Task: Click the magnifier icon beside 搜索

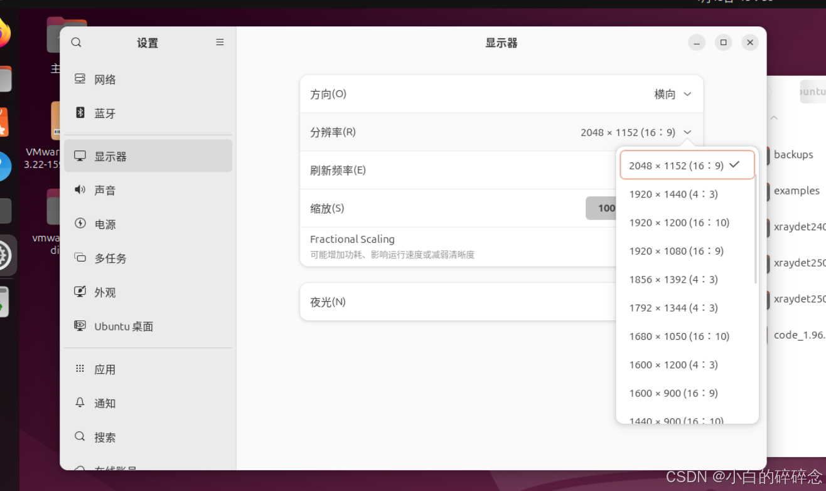Action: click(80, 436)
